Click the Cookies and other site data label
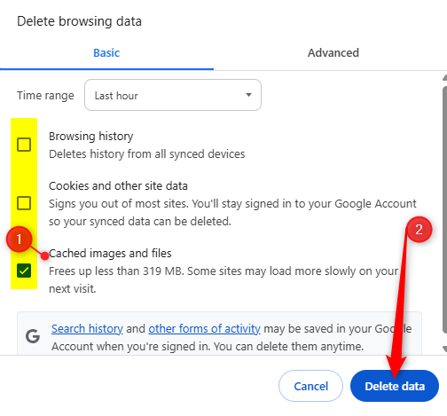 tap(118, 186)
